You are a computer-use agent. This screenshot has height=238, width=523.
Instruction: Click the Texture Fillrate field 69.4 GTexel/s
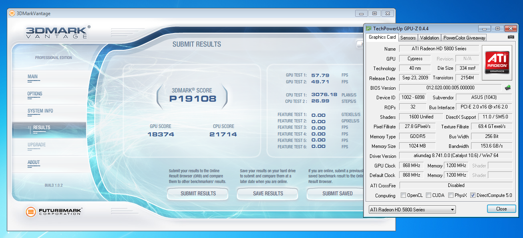click(491, 126)
